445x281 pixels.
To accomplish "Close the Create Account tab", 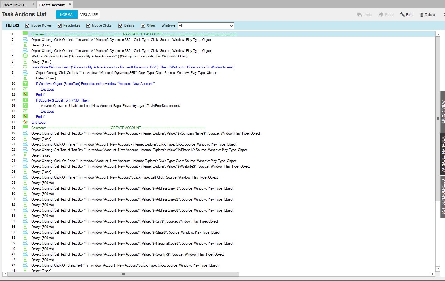I will (70, 4).
